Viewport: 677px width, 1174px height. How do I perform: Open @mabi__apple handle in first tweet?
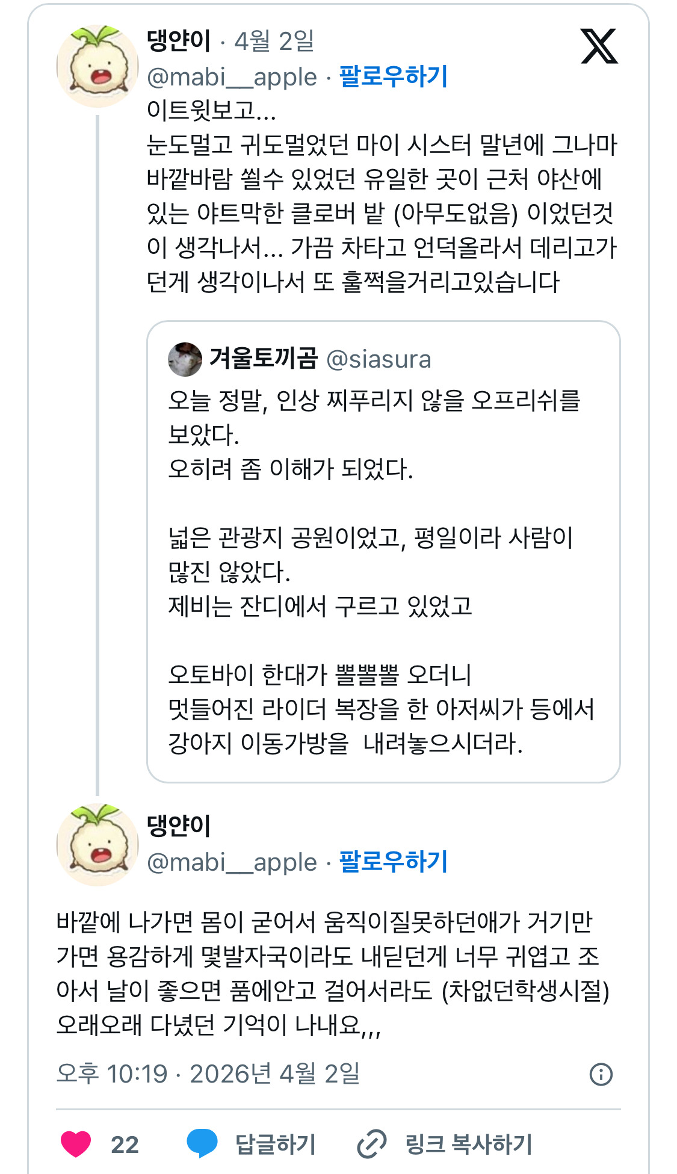(232, 77)
